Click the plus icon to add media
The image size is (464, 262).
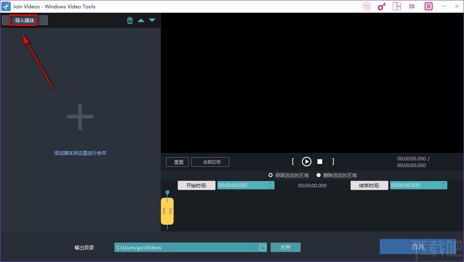pyautogui.click(x=80, y=117)
